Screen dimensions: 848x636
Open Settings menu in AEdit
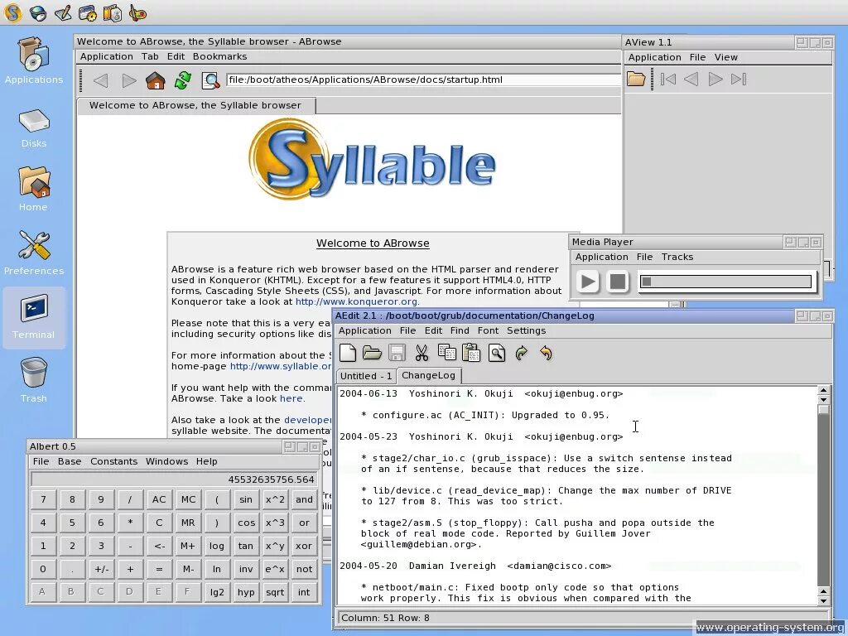click(x=526, y=330)
